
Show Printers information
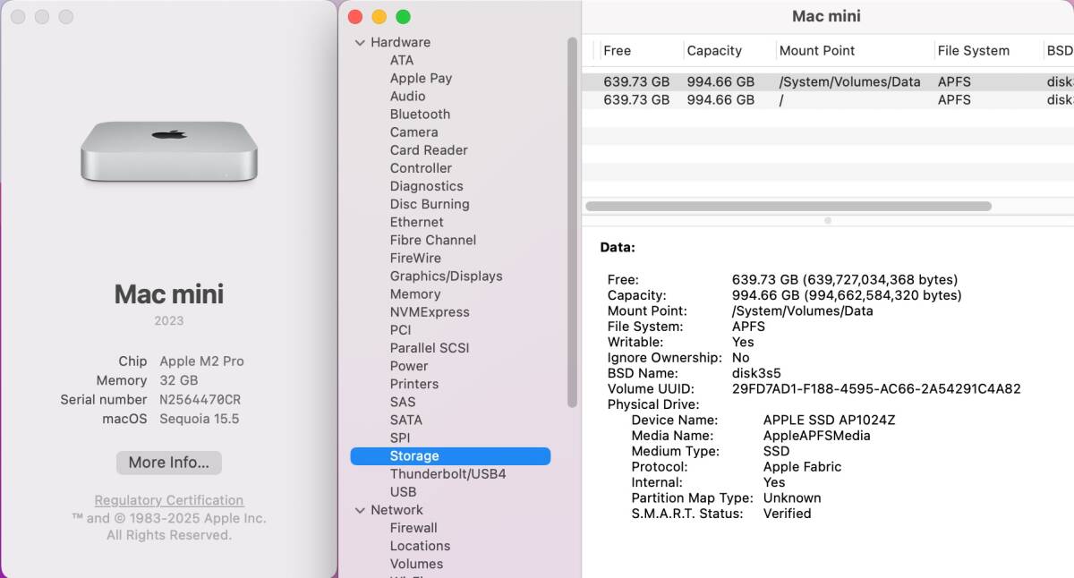coord(414,384)
